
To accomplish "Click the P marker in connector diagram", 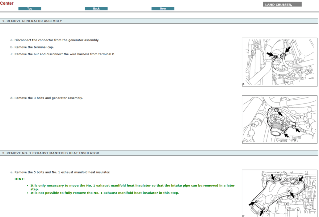I will point(243,84).
